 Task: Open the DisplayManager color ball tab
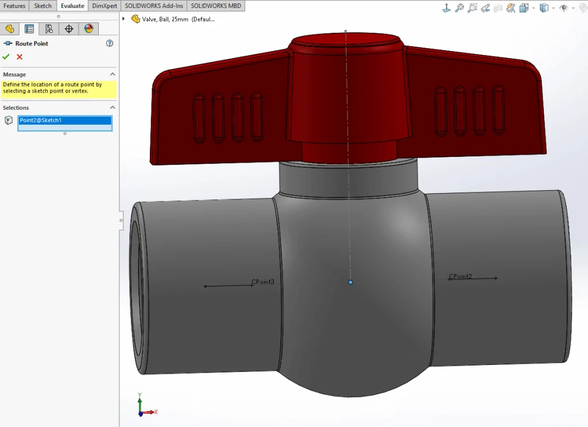[x=88, y=29]
